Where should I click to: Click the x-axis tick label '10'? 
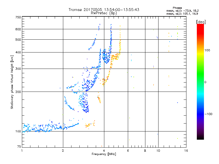[x=158, y=151]
